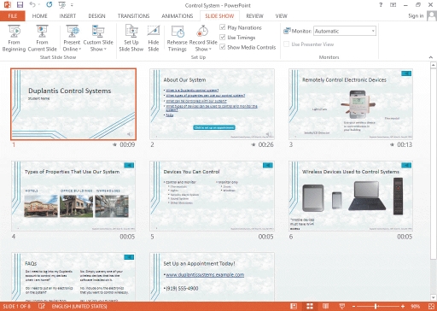Screen dimensions: 437x311
Task: Click Fit slide to window icon
Action: coord(431,306)
